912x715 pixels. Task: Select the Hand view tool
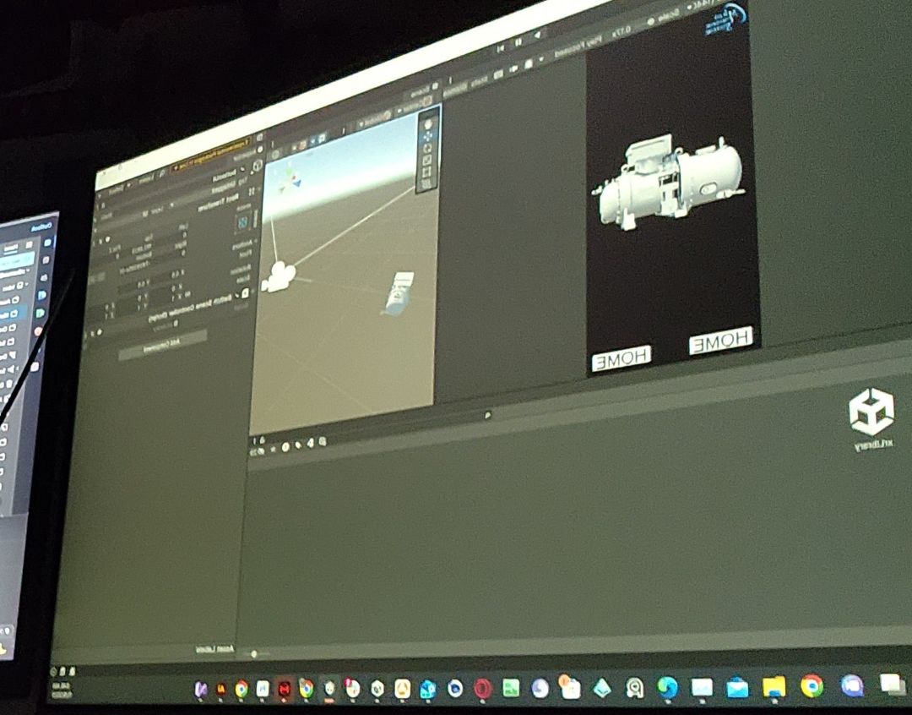pyautogui.click(x=429, y=124)
